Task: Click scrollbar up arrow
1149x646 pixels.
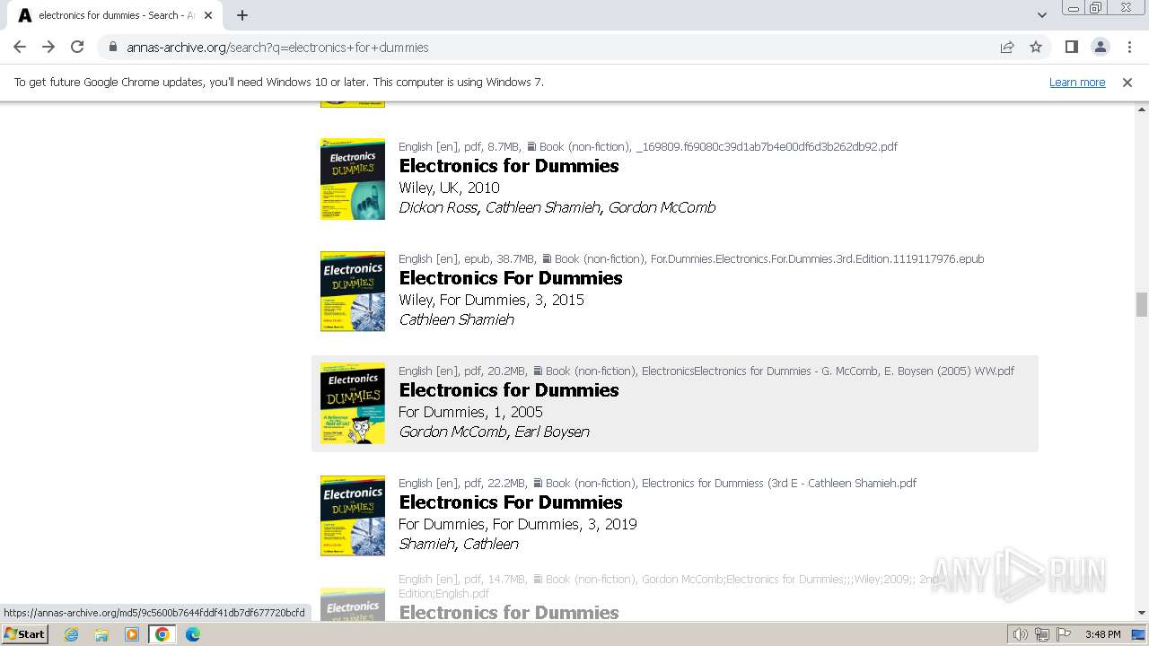Action: click(1142, 109)
